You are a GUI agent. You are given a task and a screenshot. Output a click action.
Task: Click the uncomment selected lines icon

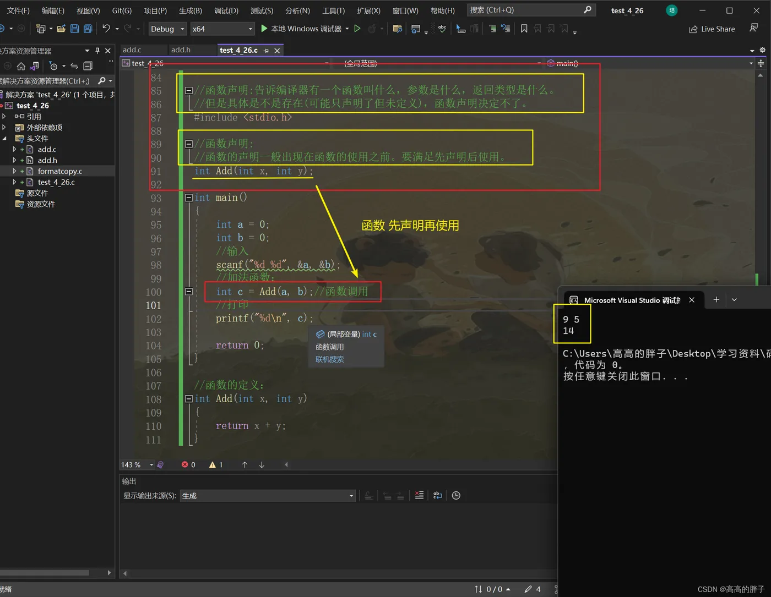(506, 29)
